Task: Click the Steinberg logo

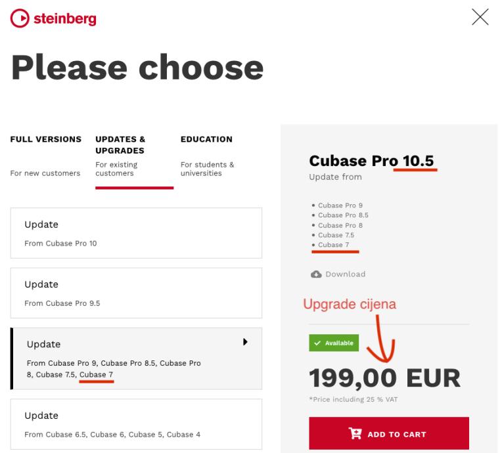Action: [53, 19]
